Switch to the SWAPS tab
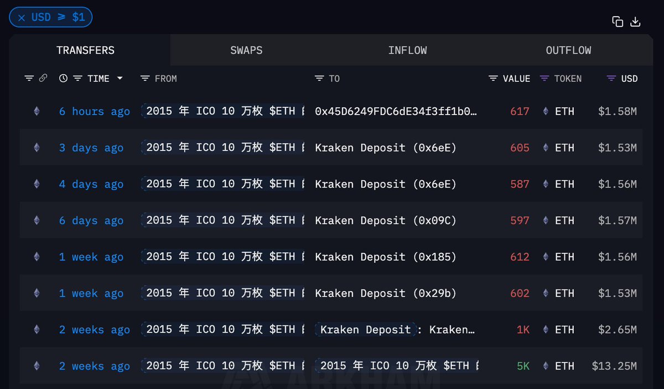Screen dimensions: 664x389 (x=246, y=50)
